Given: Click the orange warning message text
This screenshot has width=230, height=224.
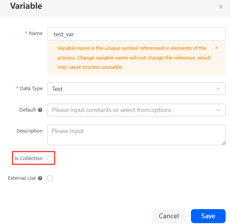Looking at the screenshot, I should point(134,58).
